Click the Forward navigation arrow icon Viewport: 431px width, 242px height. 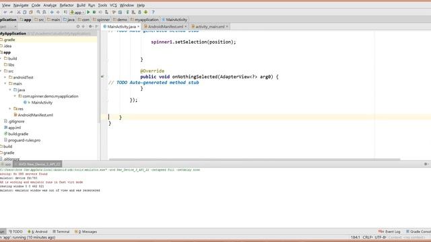pos(58,12)
